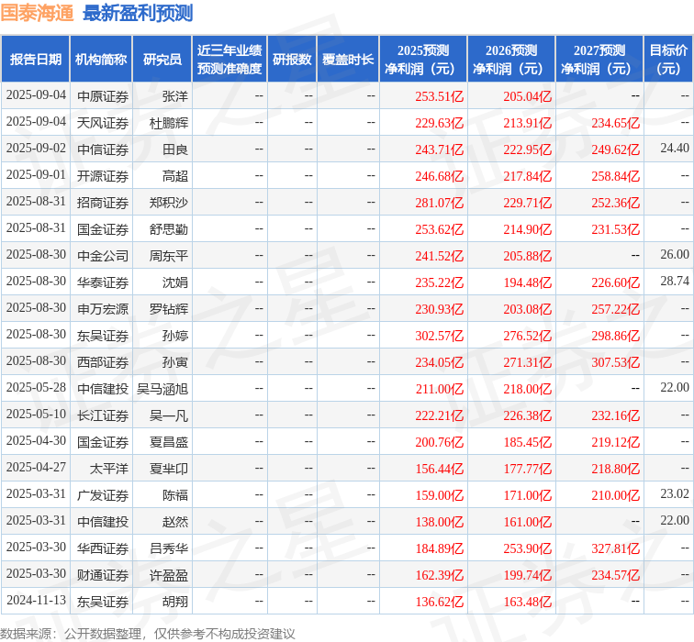This screenshot has height=642, width=694.
Task: Select the 研究员 column header
Action: (162, 60)
